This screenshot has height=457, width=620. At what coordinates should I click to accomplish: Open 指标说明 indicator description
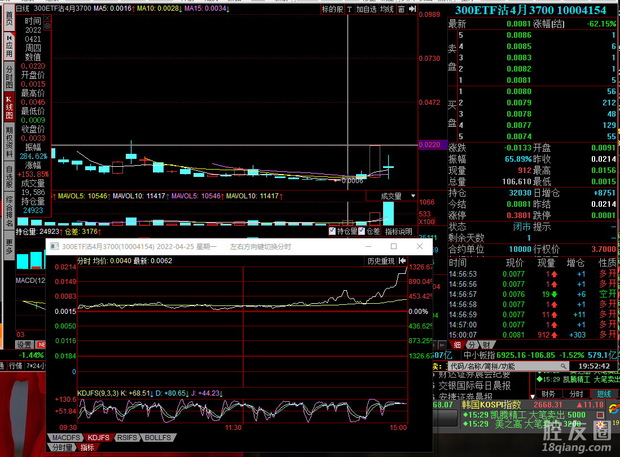pos(399,231)
